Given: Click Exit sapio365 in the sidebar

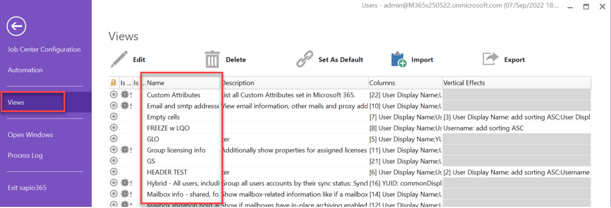Looking at the screenshot, I should click(x=27, y=188).
